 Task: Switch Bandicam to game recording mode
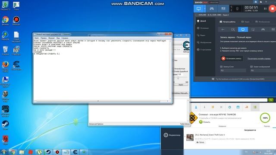click(x=212, y=9)
